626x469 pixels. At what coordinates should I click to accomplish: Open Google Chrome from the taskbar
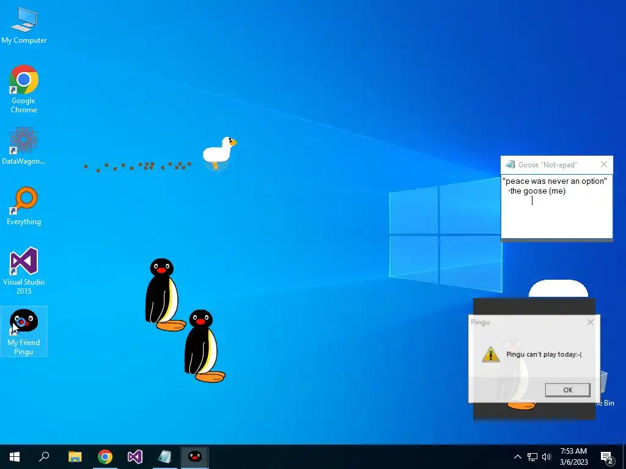105,457
